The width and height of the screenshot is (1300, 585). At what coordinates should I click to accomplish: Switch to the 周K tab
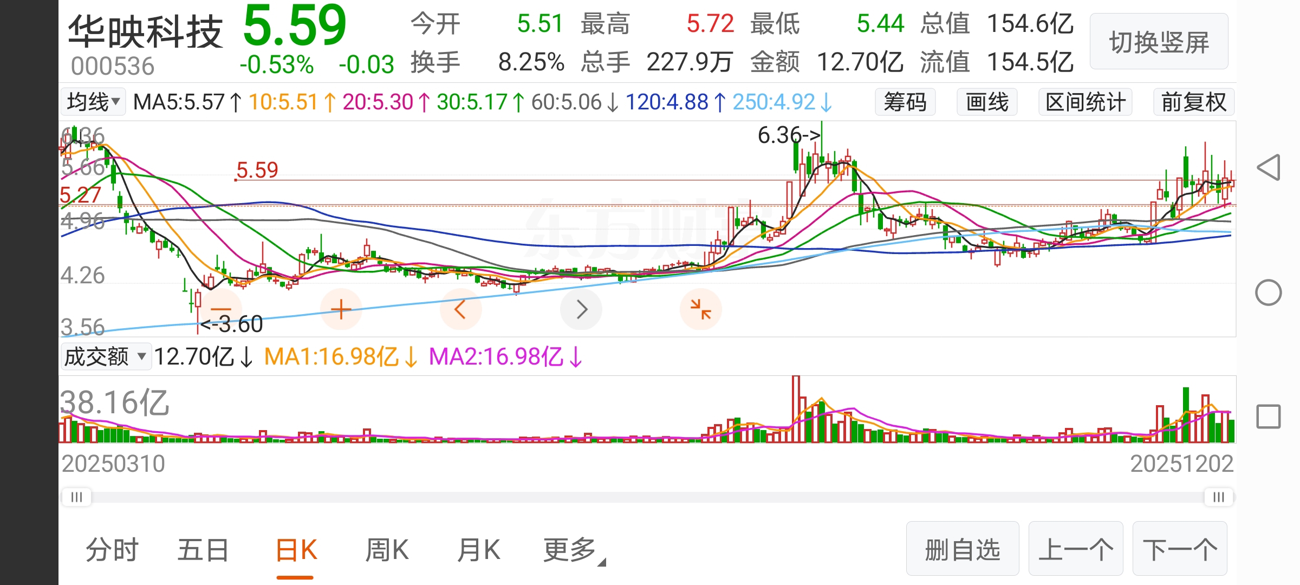[x=387, y=550]
